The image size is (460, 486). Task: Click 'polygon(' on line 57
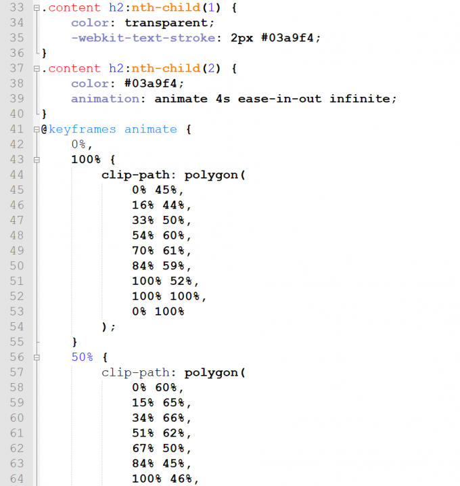[215, 372]
